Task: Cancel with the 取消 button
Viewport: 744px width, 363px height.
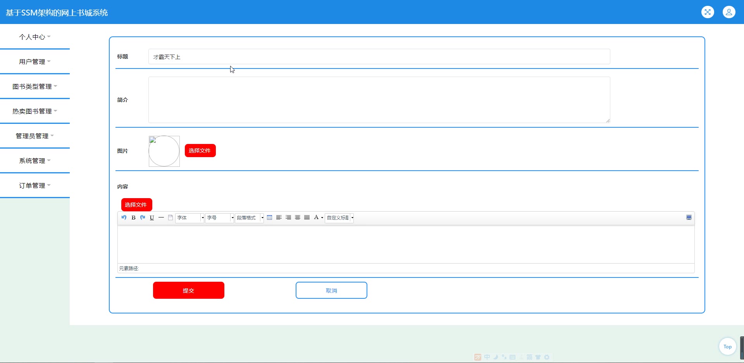Action: (331, 290)
